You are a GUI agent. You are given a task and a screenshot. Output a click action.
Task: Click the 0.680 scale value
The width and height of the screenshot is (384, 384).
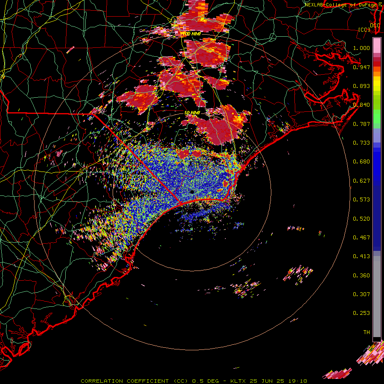(361, 162)
